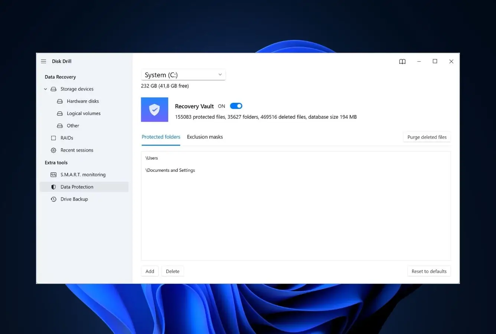Screen dimensions: 496x334
Task: Select the \Documents and Settings row
Action: coord(296,170)
